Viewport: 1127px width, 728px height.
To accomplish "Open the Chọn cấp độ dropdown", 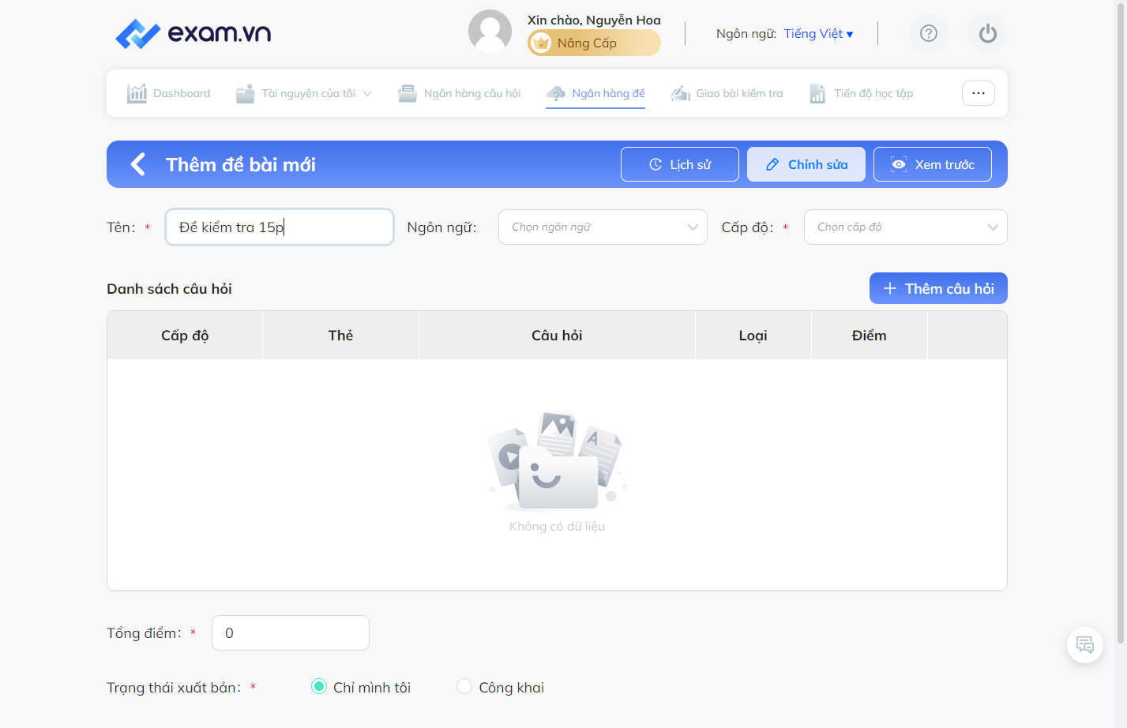I will point(906,227).
